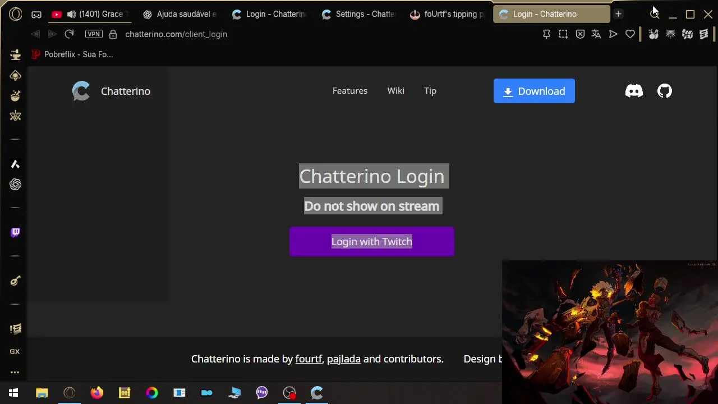The height and width of the screenshot is (404, 718).
Task: Open OBS Studio from the taskbar
Action: coord(289,393)
